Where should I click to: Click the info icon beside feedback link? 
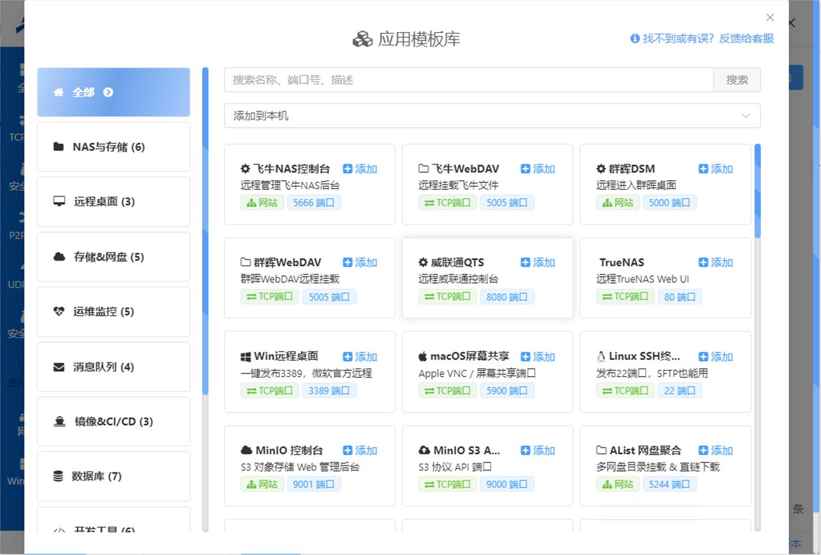(x=635, y=38)
